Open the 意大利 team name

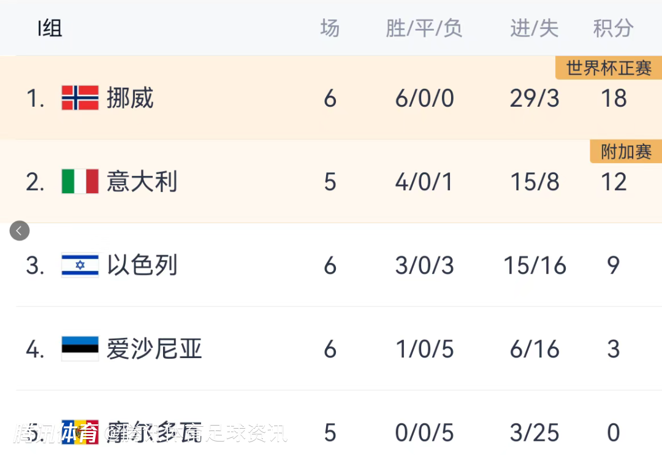142,182
